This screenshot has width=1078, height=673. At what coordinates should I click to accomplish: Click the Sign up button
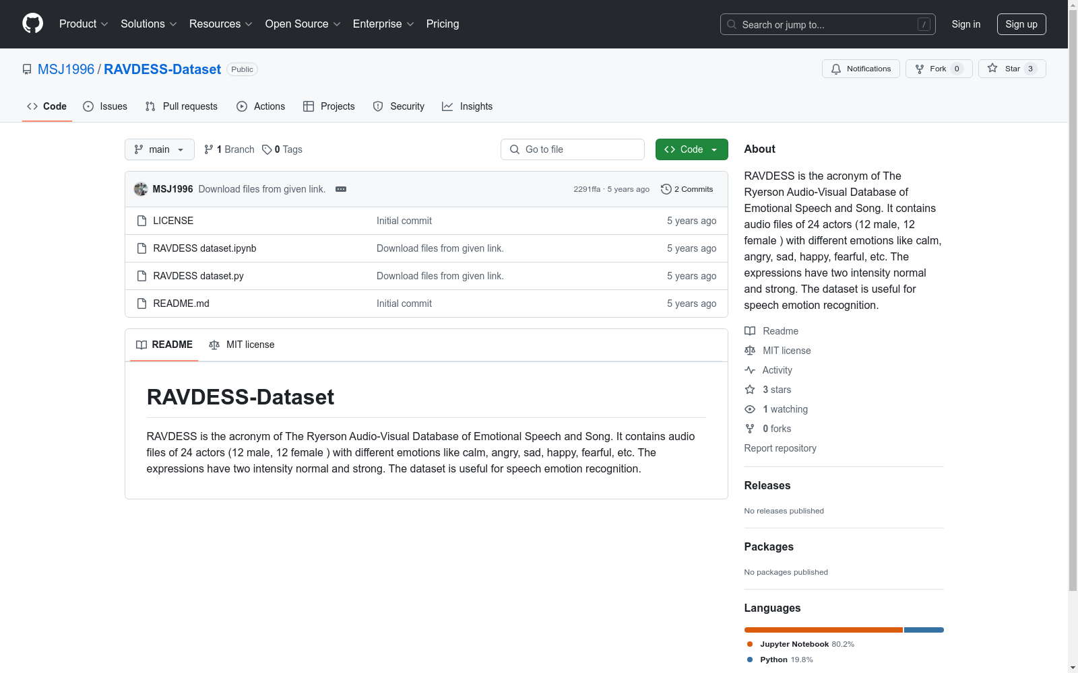click(1021, 24)
